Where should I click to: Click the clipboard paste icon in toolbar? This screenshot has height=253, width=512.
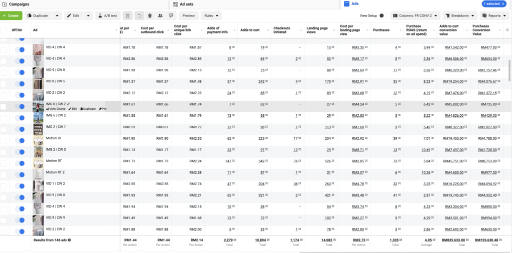click(x=127, y=15)
